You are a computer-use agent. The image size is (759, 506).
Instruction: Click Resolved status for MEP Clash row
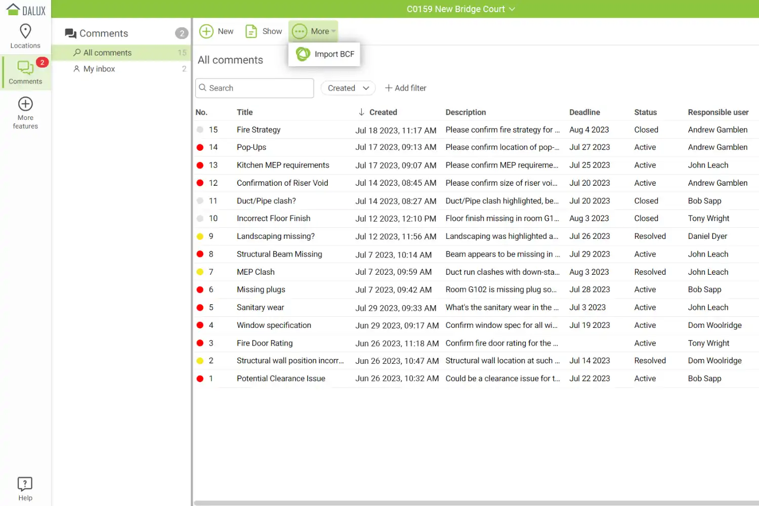(x=650, y=272)
